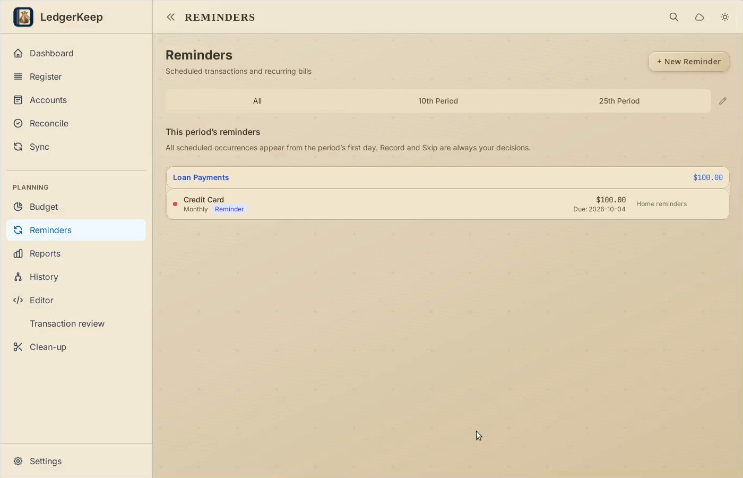Viewport: 743px width, 478px height.
Task: Click the red status dot for Credit Card
Action: (175, 204)
